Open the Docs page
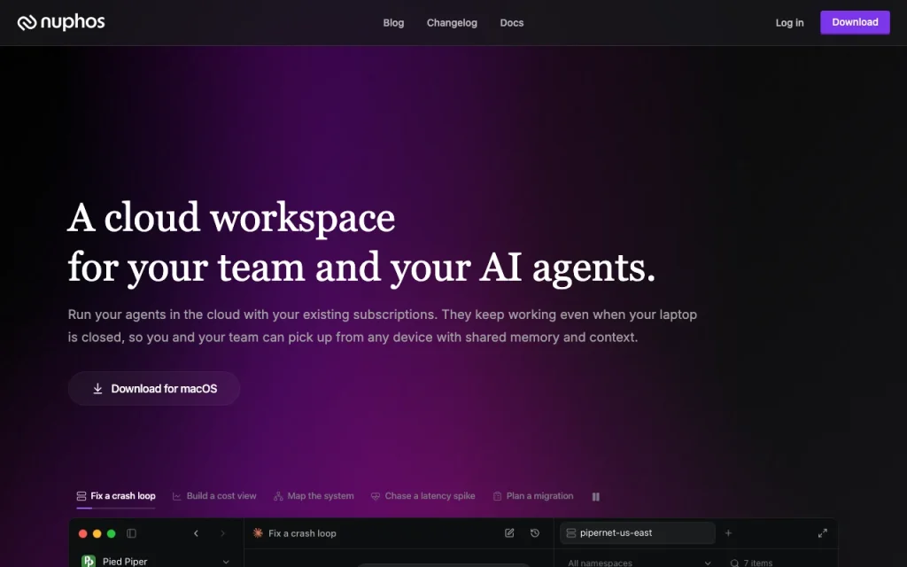This screenshot has height=567, width=907. click(511, 22)
